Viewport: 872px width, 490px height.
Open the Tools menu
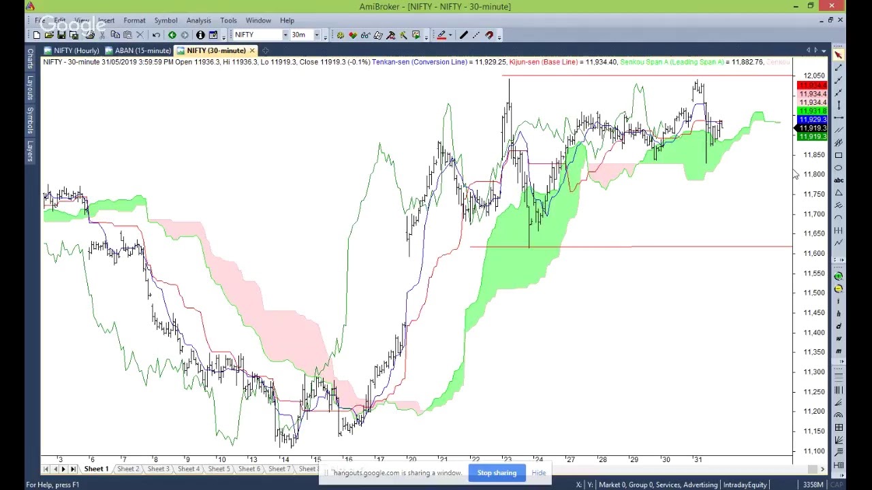pyautogui.click(x=228, y=20)
